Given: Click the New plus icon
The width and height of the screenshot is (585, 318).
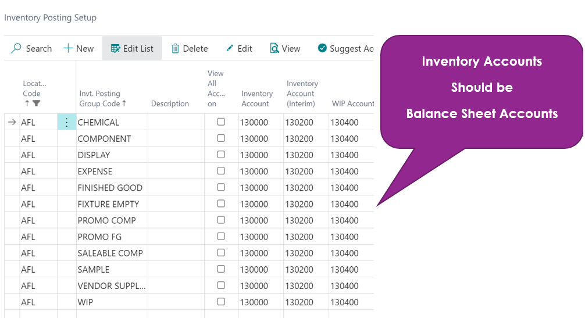Looking at the screenshot, I should coord(68,48).
